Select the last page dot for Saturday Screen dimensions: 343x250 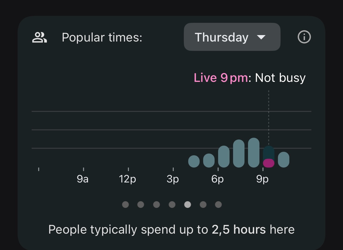218,204
